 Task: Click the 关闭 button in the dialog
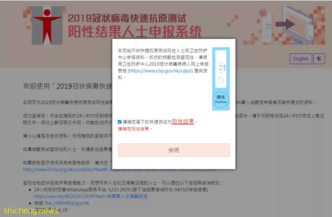click(x=174, y=150)
